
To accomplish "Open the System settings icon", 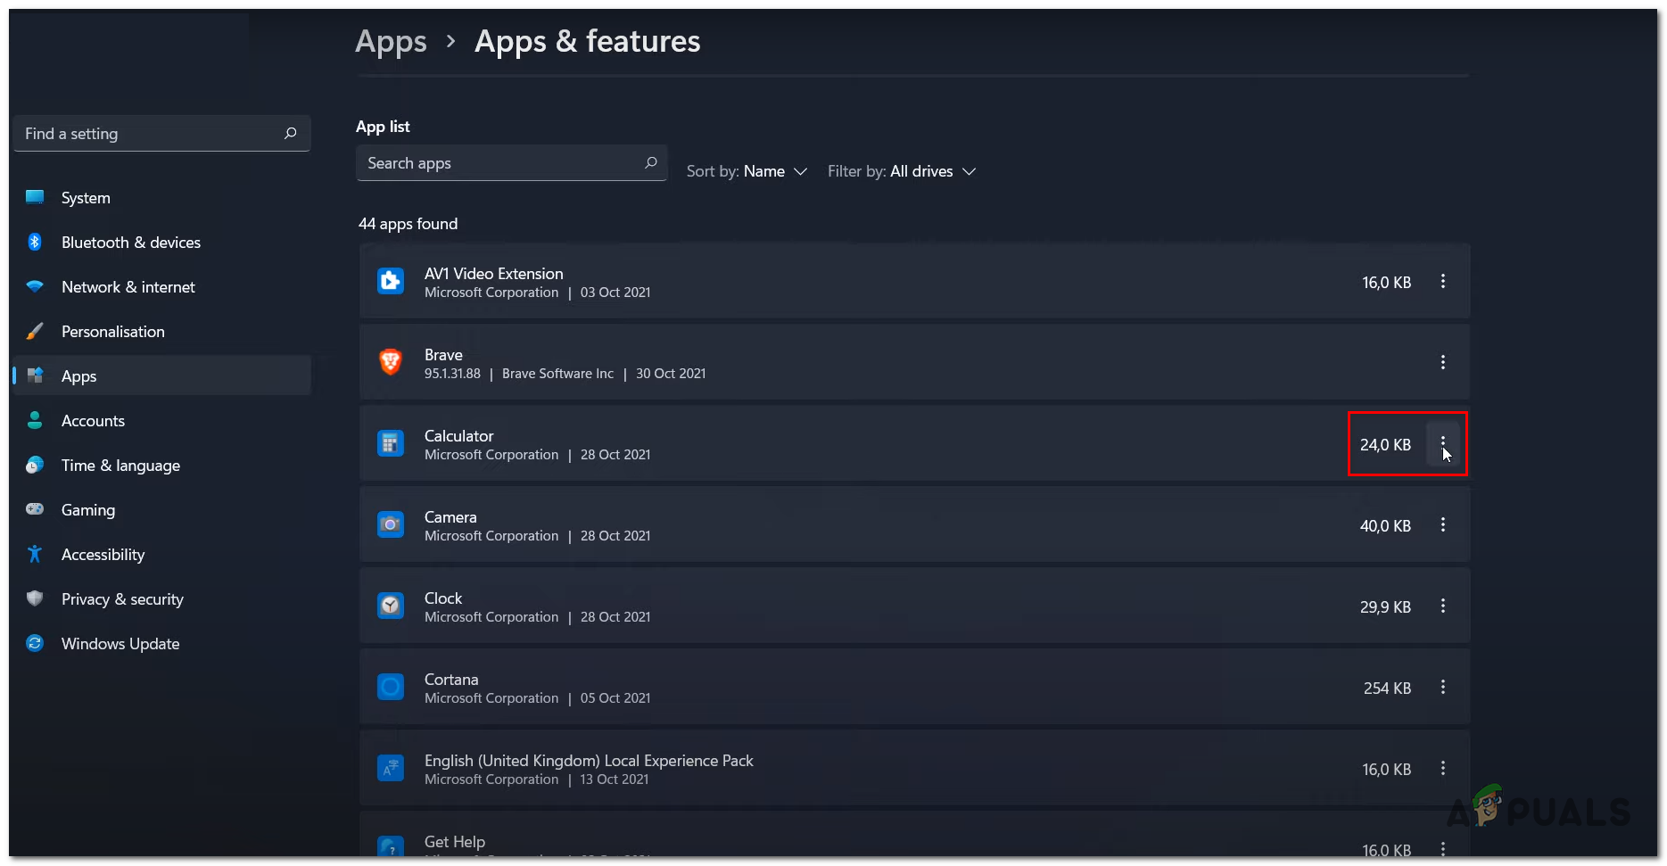I will (34, 197).
